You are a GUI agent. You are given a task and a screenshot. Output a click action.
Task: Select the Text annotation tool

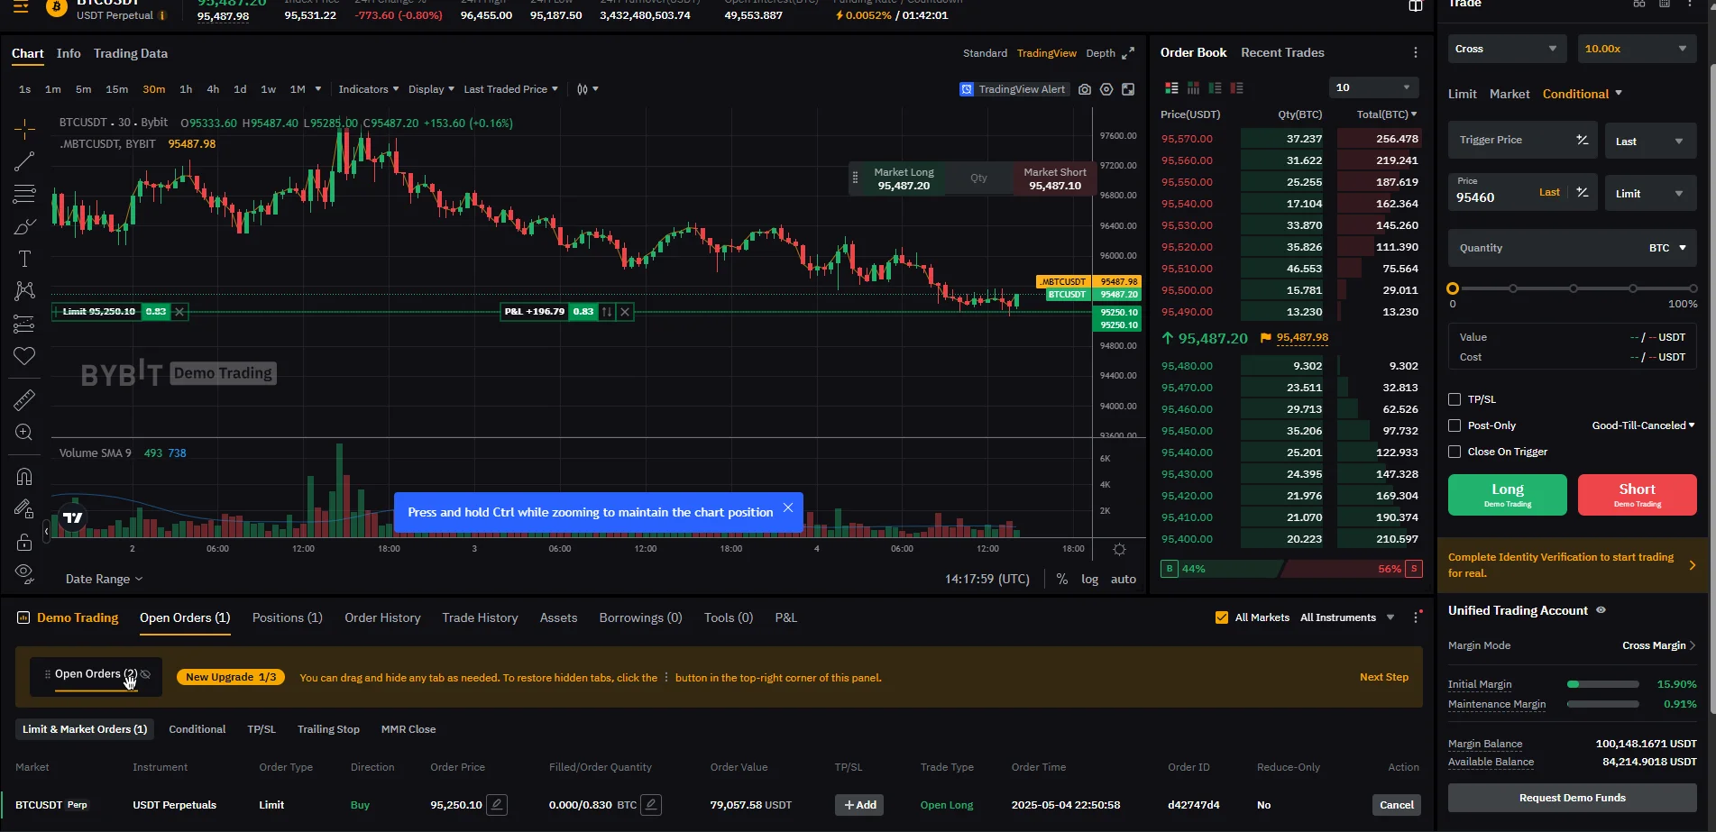(24, 260)
